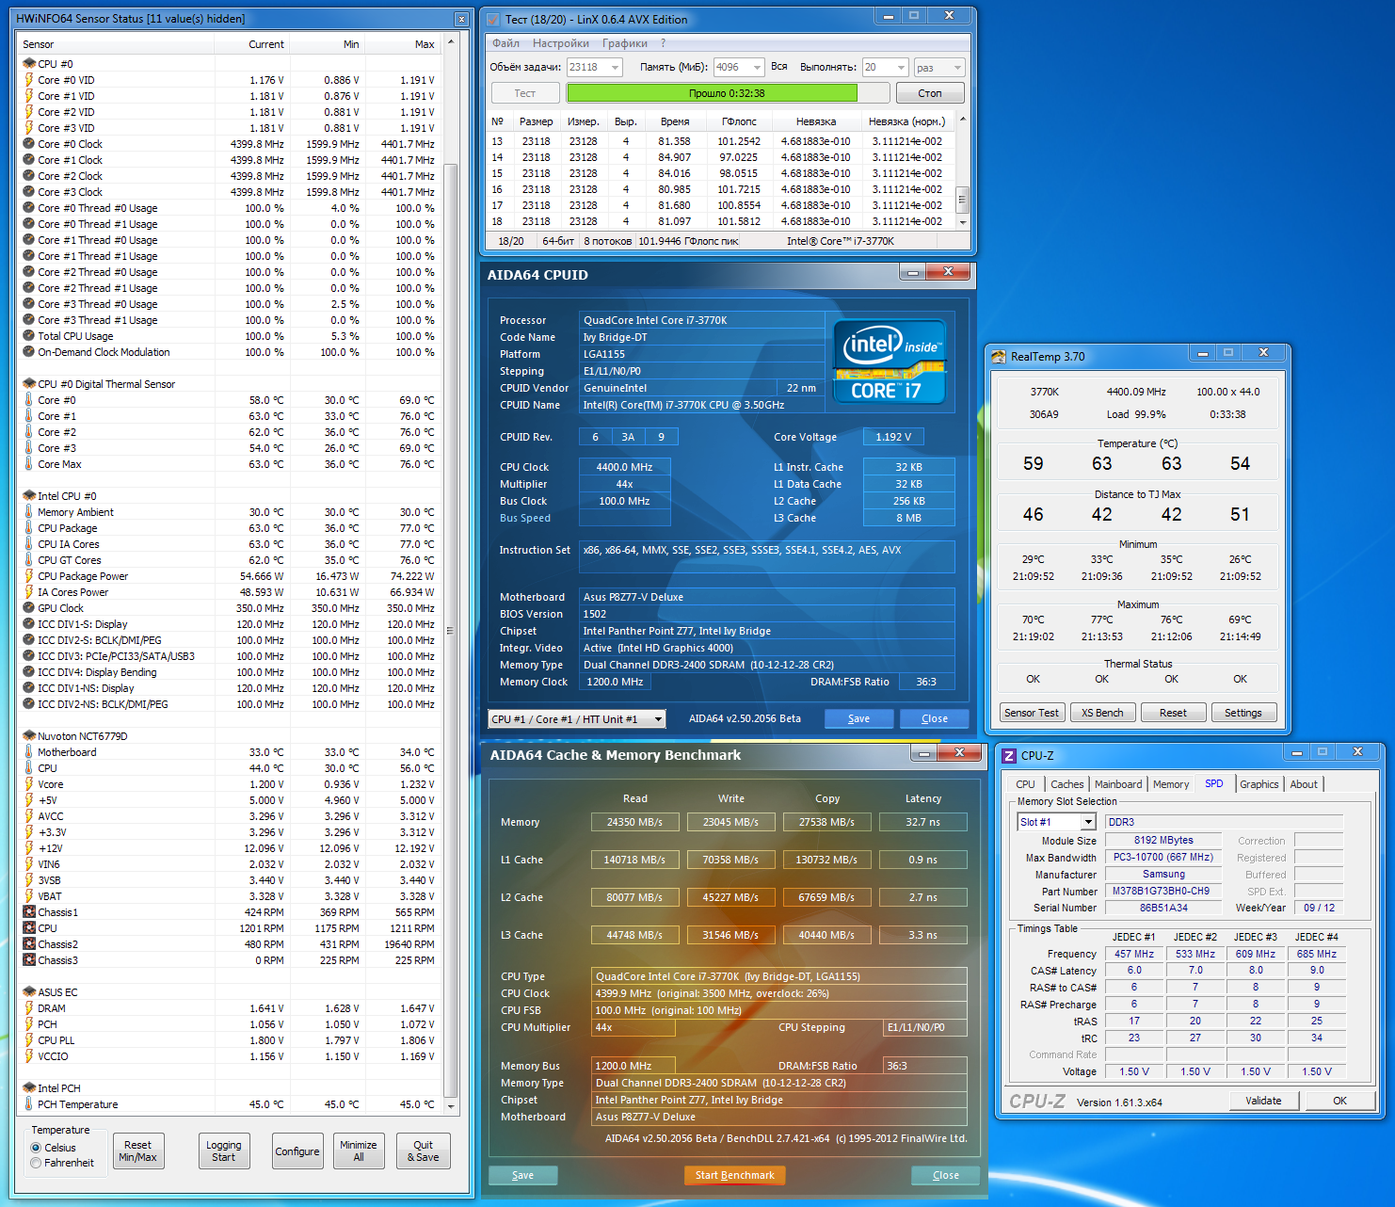
Task: Click Close in AIDA64 Cache & Memory Benchmark
Action: [x=945, y=1175]
